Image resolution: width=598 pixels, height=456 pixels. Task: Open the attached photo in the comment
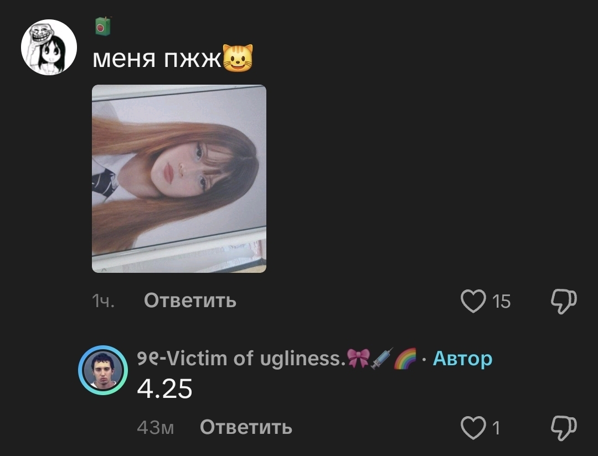pyautogui.click(x=179, y=178)
